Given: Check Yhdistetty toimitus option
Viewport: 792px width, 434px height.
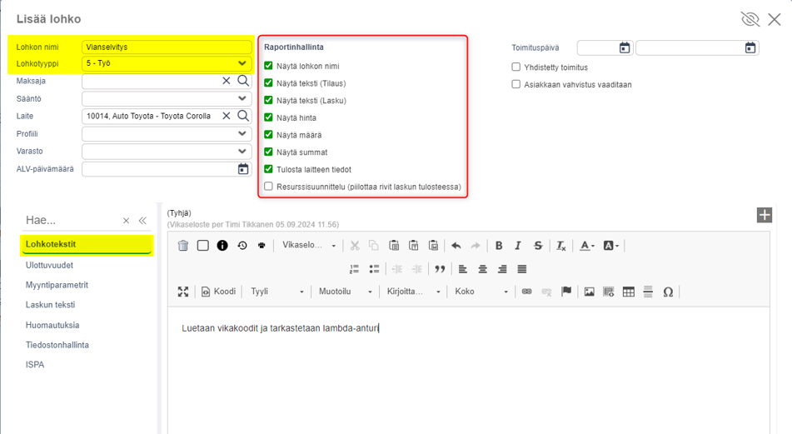Looking at the screenshot, I should pos(516,67).
